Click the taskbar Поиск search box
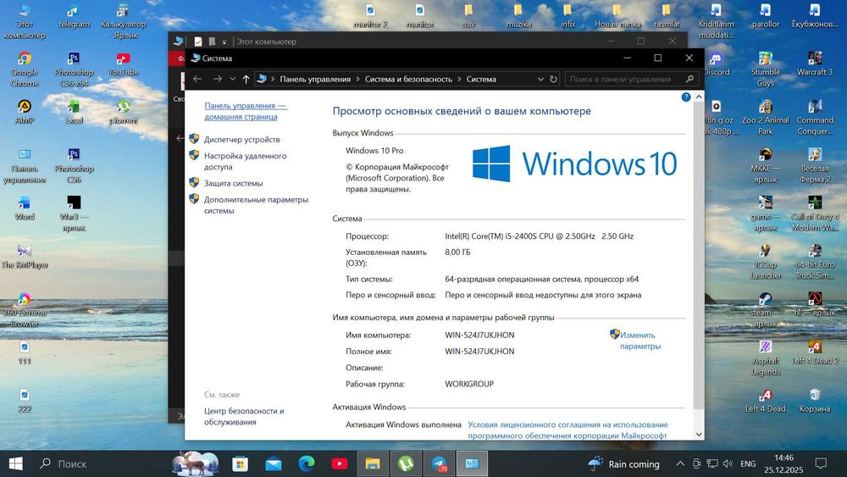This screenshot has width=847, height=477. point(101,463)
